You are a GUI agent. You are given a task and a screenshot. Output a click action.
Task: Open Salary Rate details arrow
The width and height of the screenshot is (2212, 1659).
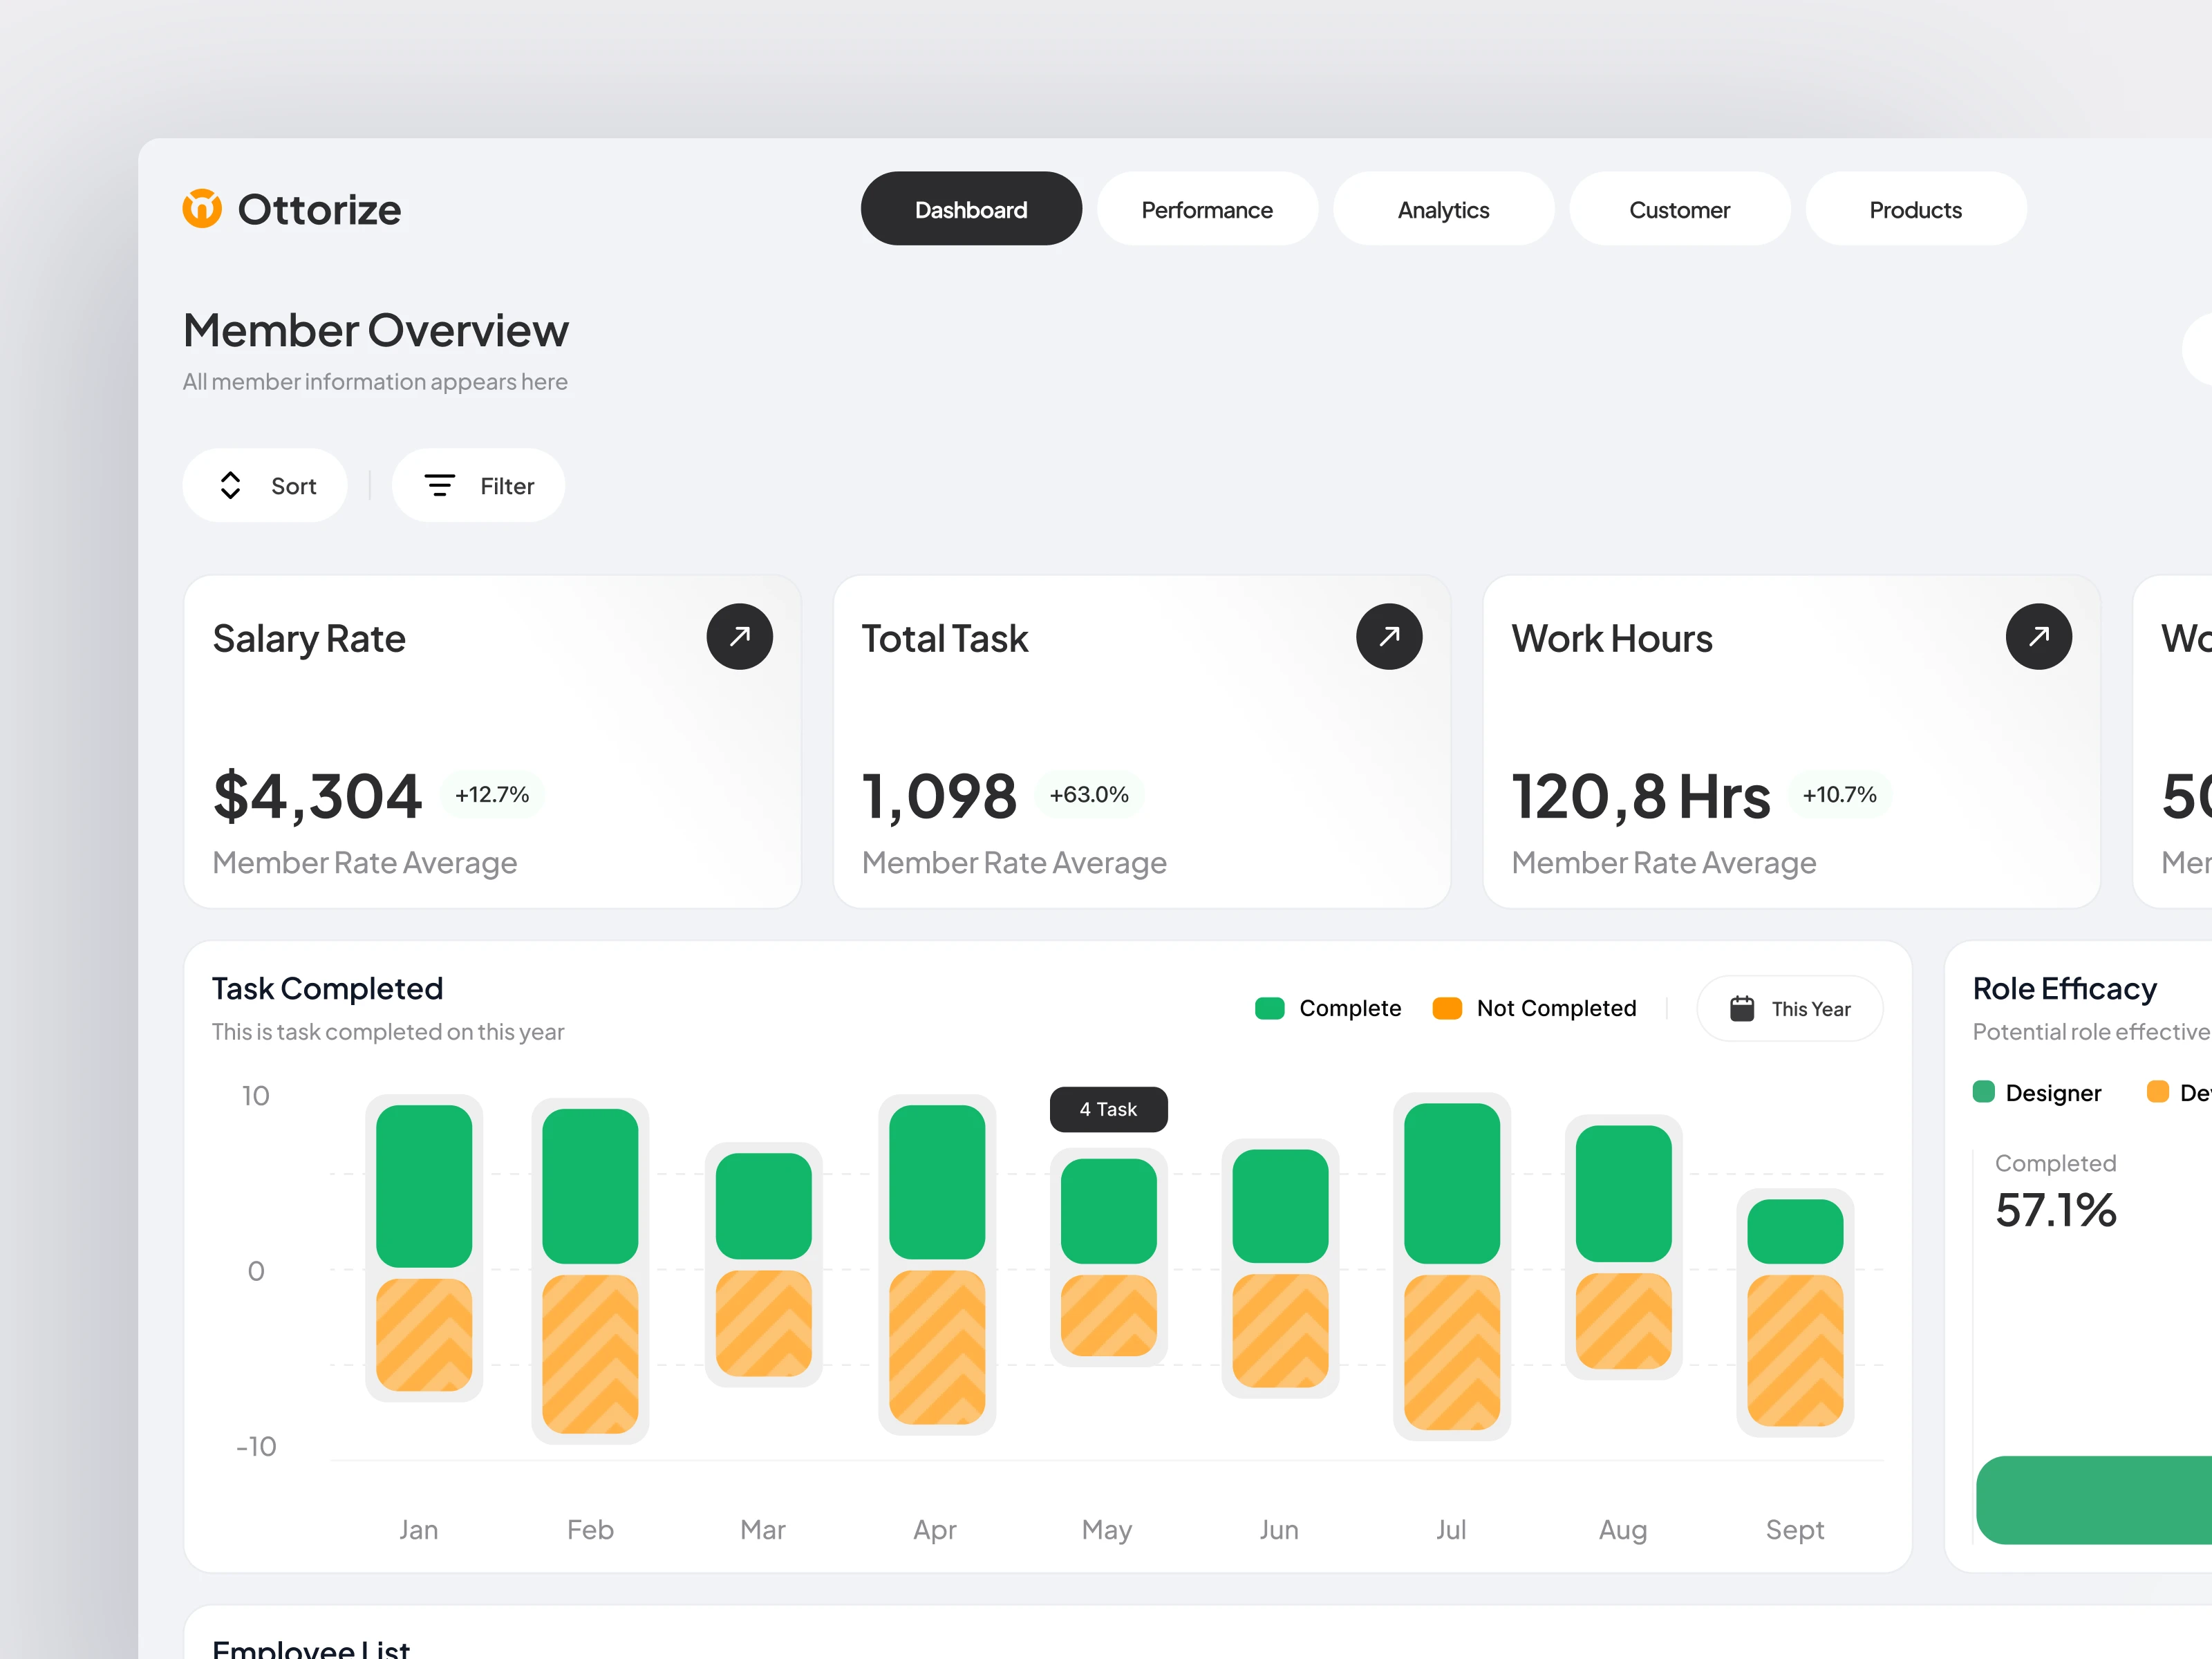point(740,636)
